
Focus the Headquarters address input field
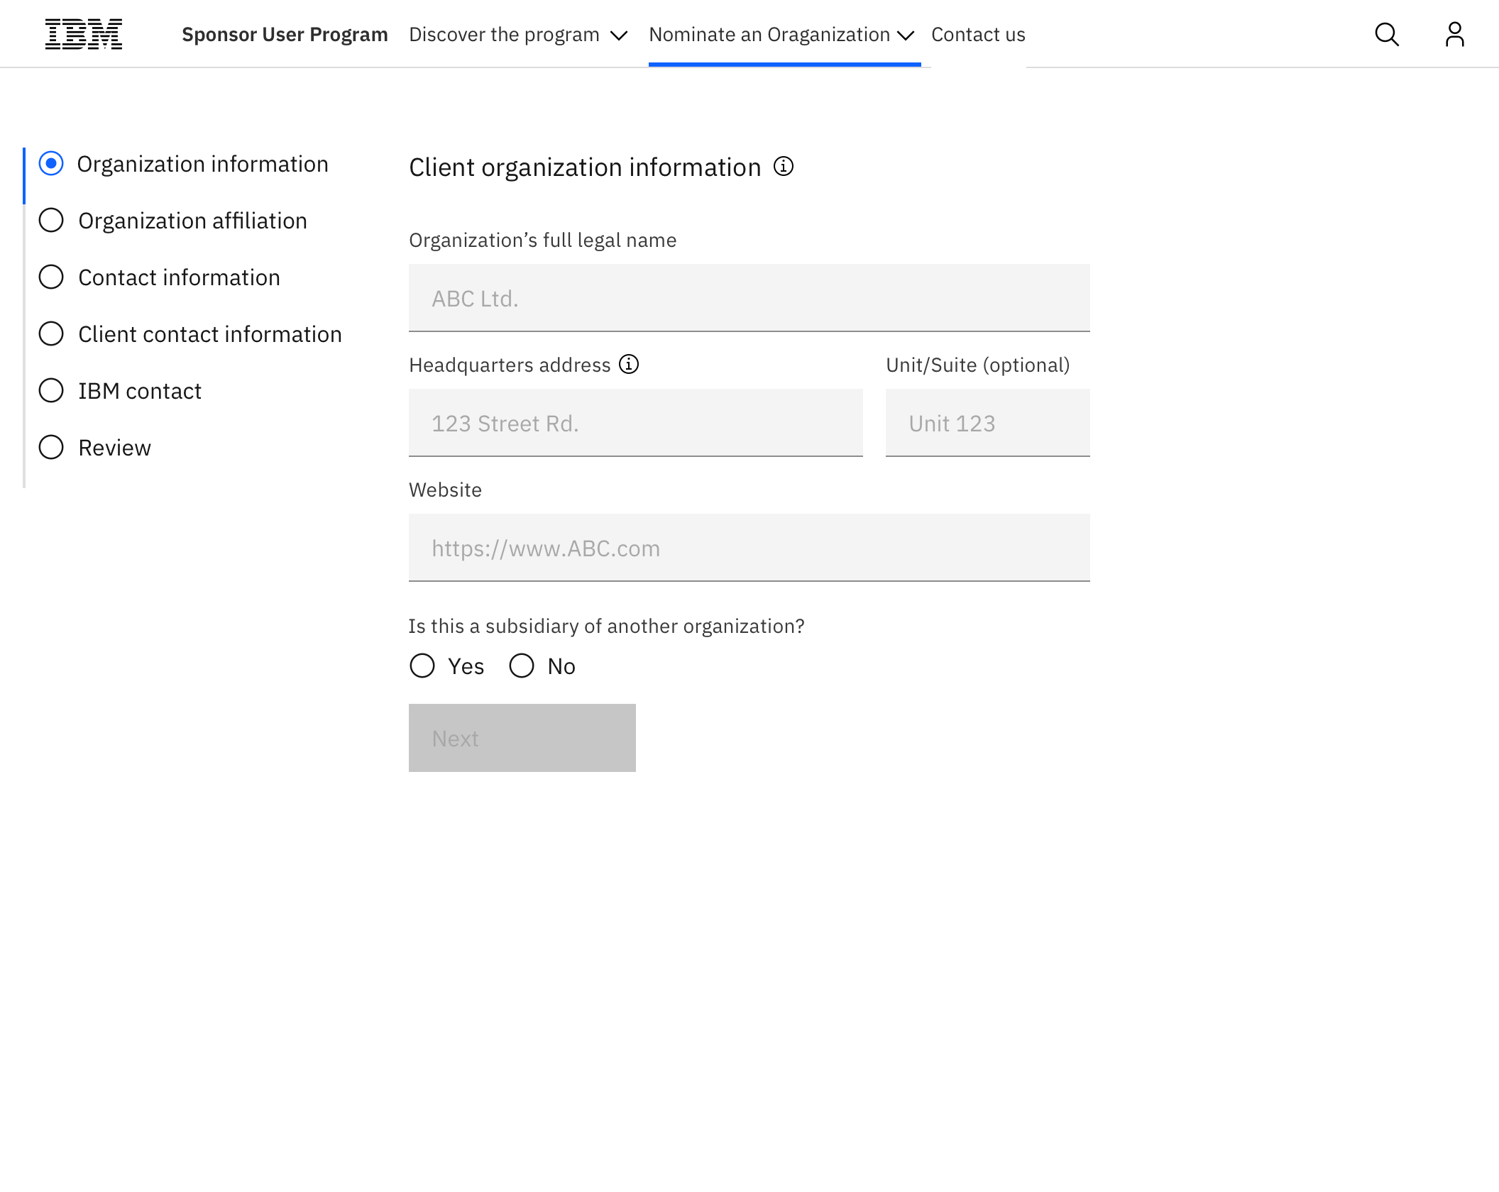[635, 423]
